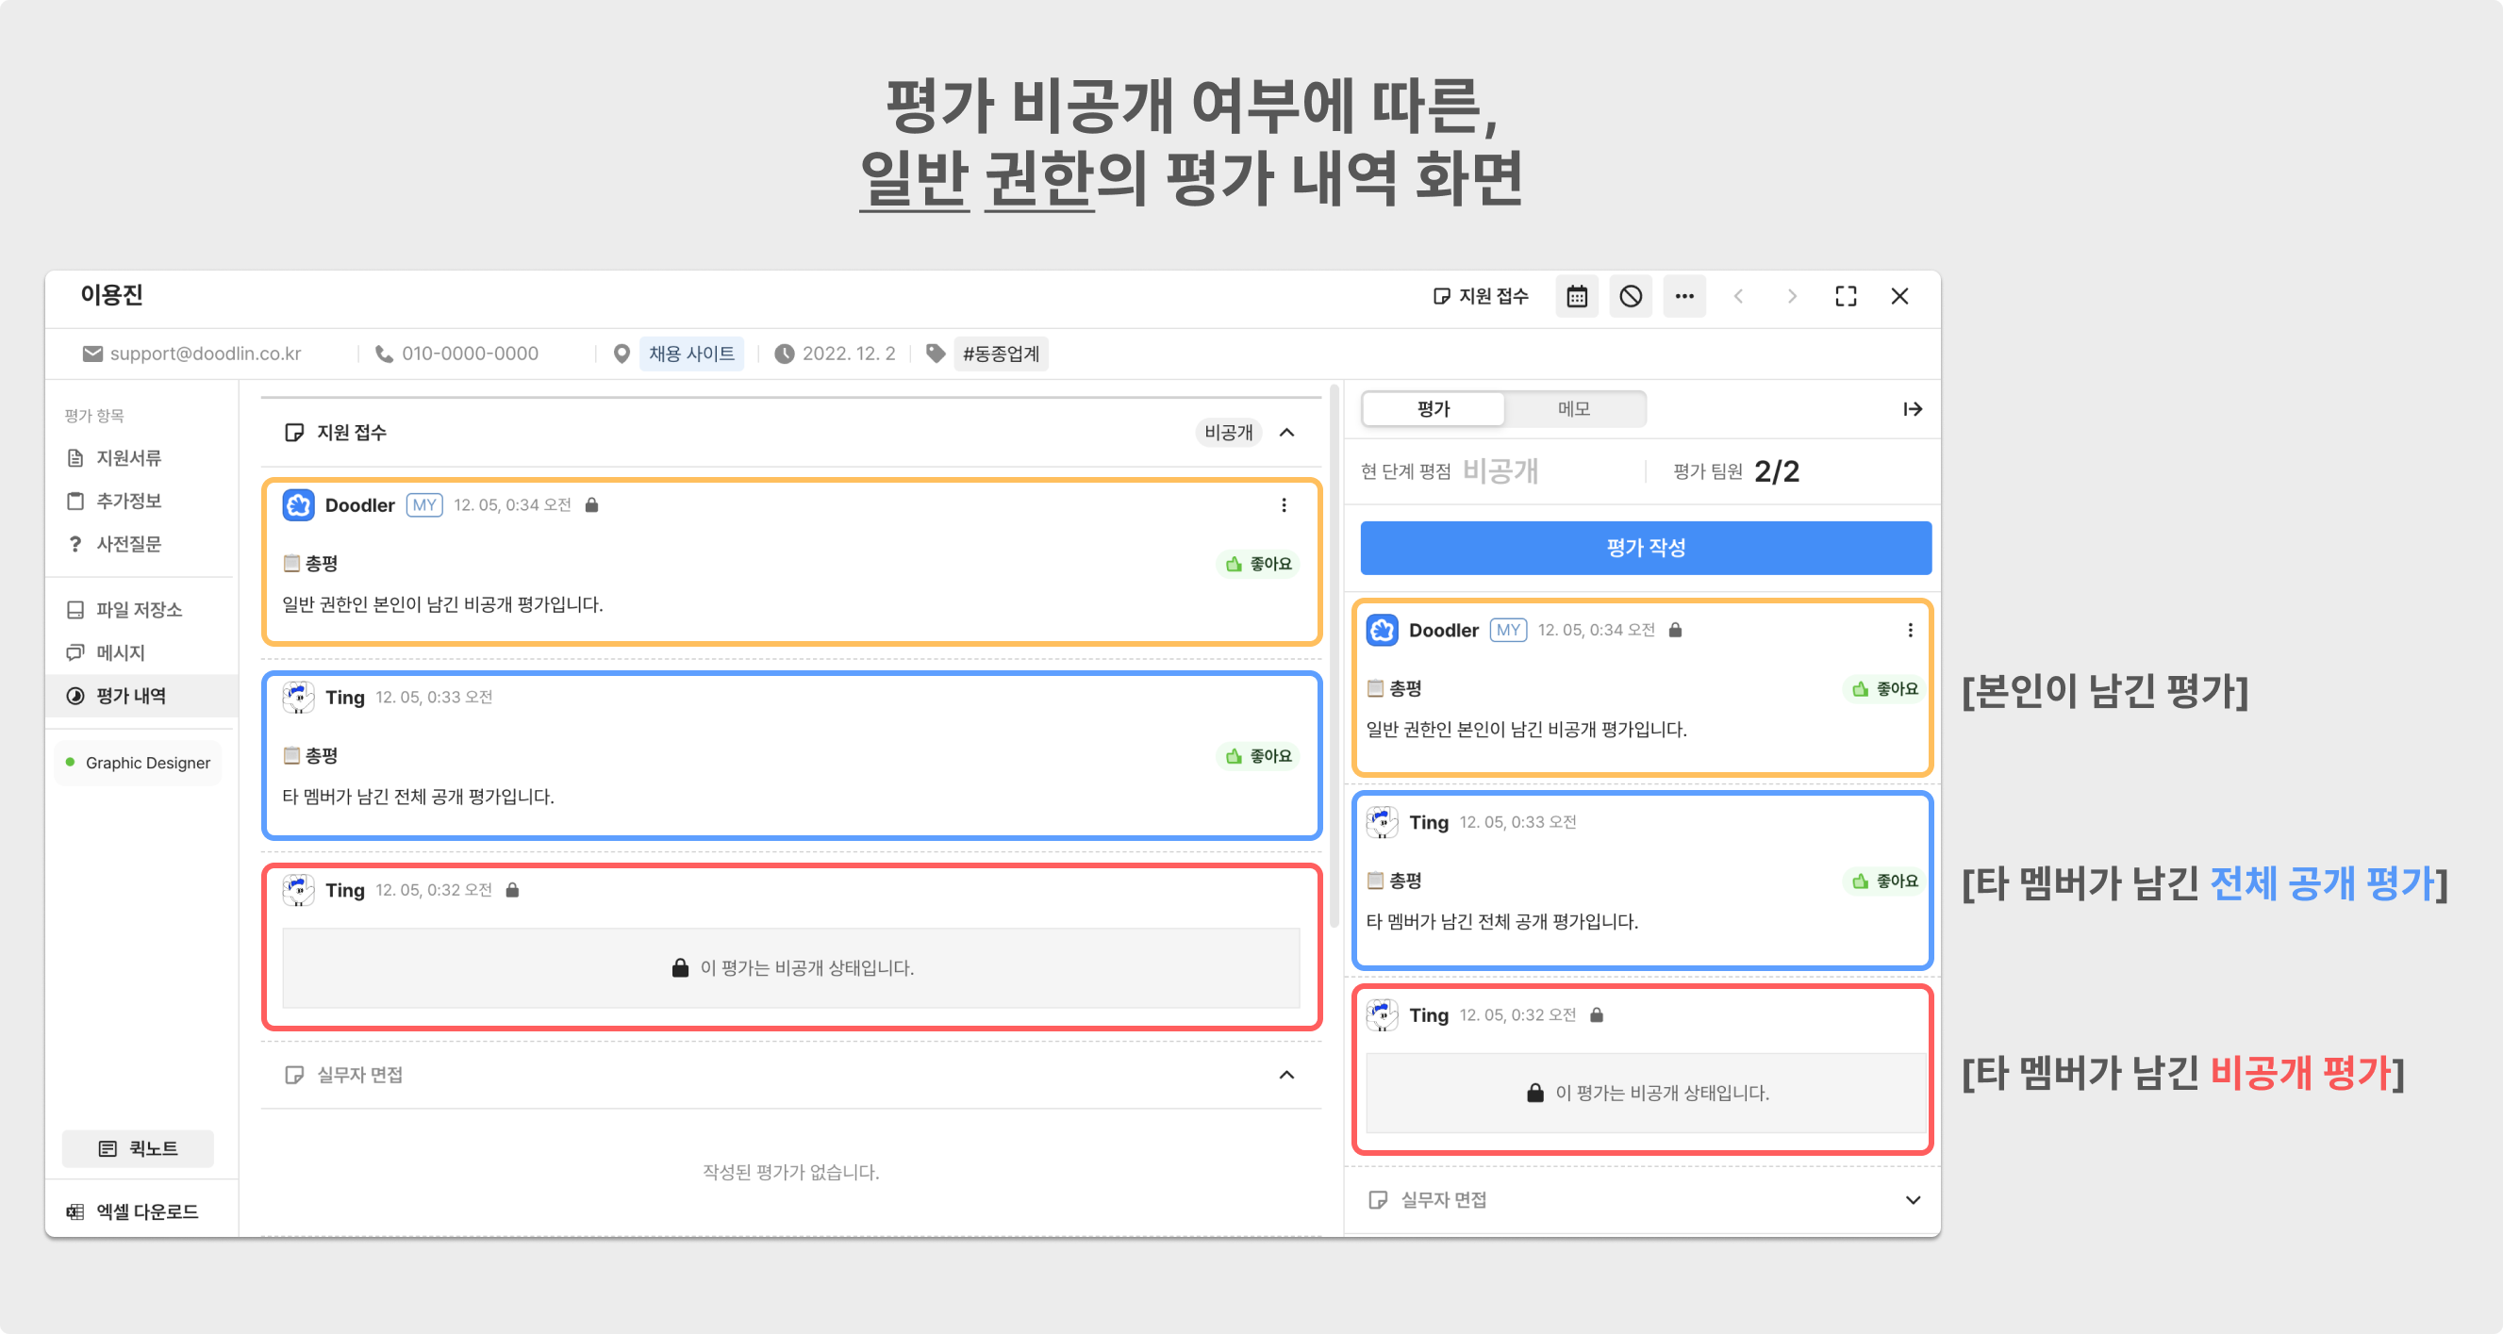Viewport: 2503px width, 1334px height.
Task: Click the 채용 사이트 source tag
Action: pos(691,354)
